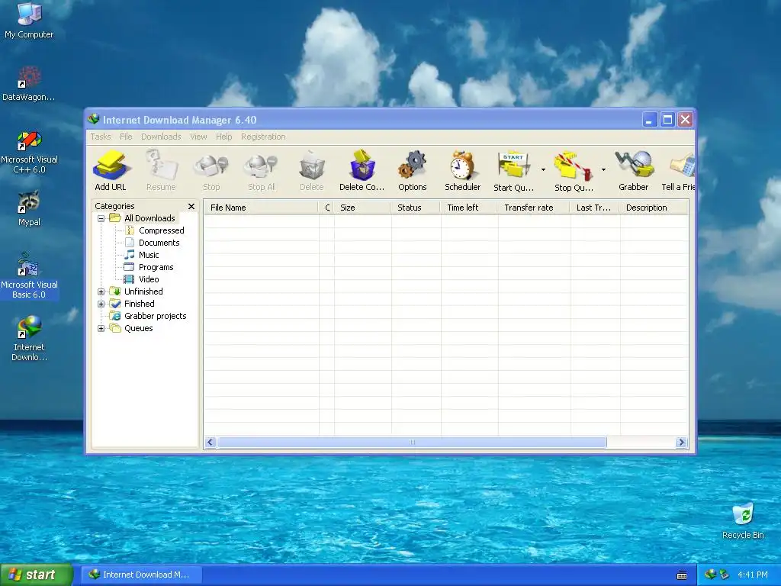Select Microsoft Visual Basic 6.0 shortcut
This screenshot has height=586, width=781.
click(x=29, y=277)
